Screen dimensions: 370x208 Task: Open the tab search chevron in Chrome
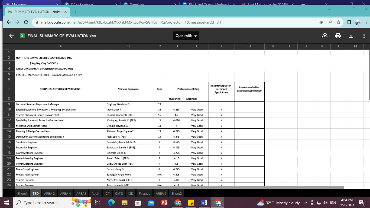point(329,9)
